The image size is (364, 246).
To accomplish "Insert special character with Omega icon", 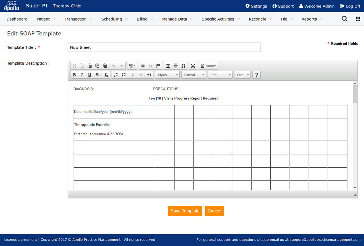I will point(183,66).
